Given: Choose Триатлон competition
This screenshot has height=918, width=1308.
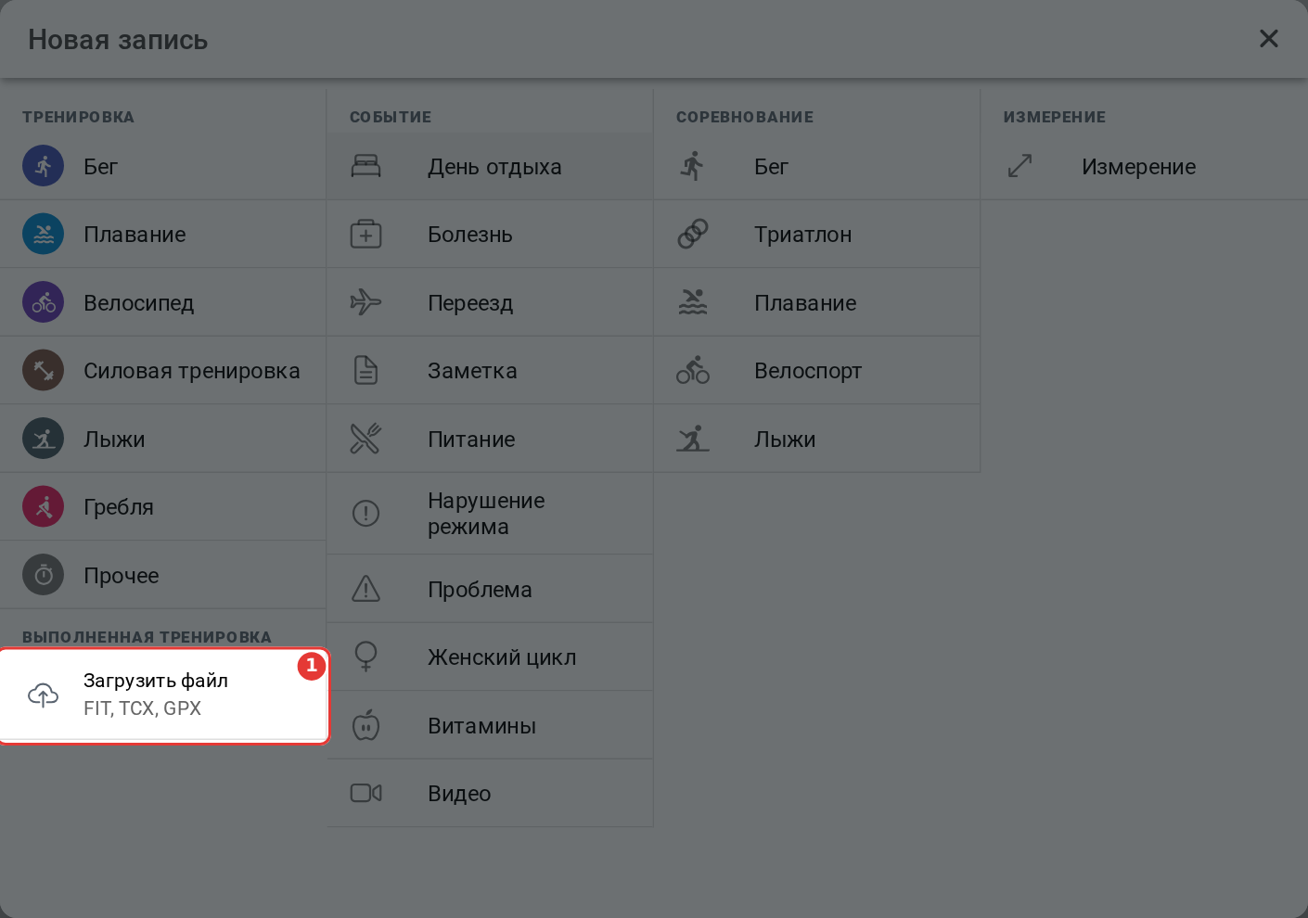Looking at the screenshot, I should coord(817,235).
